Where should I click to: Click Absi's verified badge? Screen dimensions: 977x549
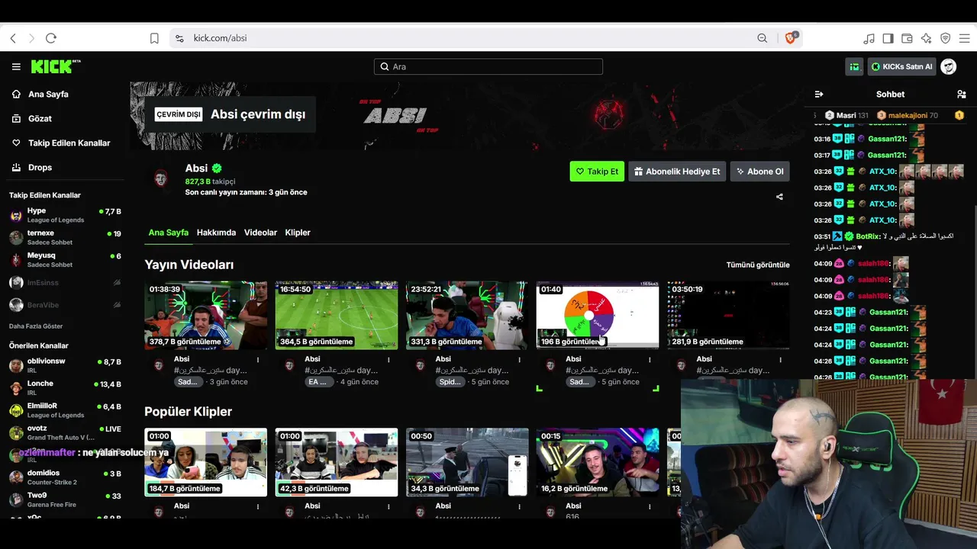tap(217, 169)
